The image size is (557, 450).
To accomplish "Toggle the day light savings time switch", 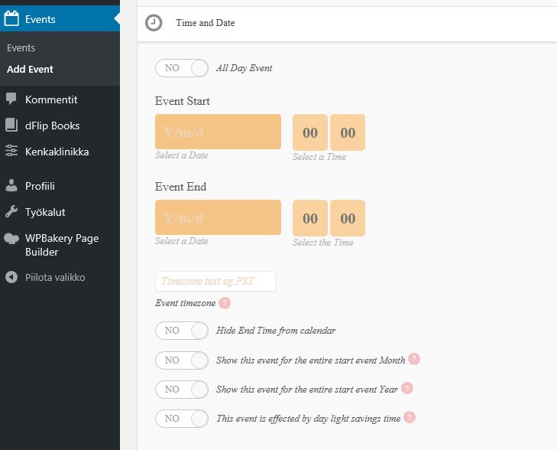I will (182, 418).
